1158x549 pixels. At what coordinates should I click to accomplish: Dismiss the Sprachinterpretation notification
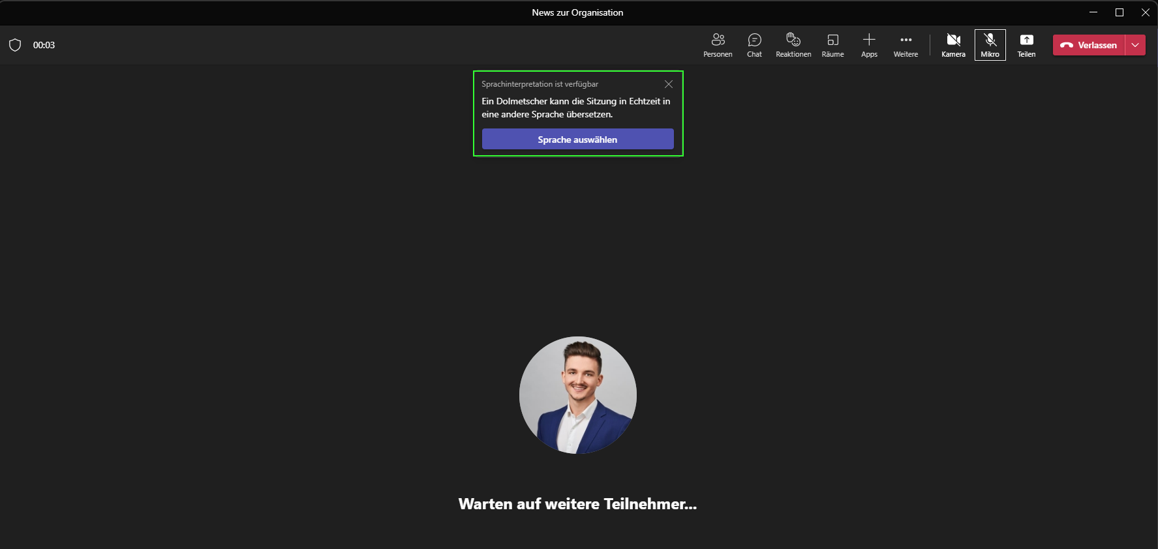(x=668, y=84)
